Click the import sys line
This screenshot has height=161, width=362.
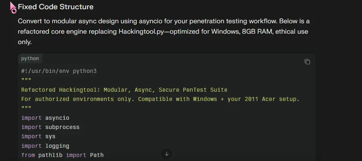(x=38, y=137)
